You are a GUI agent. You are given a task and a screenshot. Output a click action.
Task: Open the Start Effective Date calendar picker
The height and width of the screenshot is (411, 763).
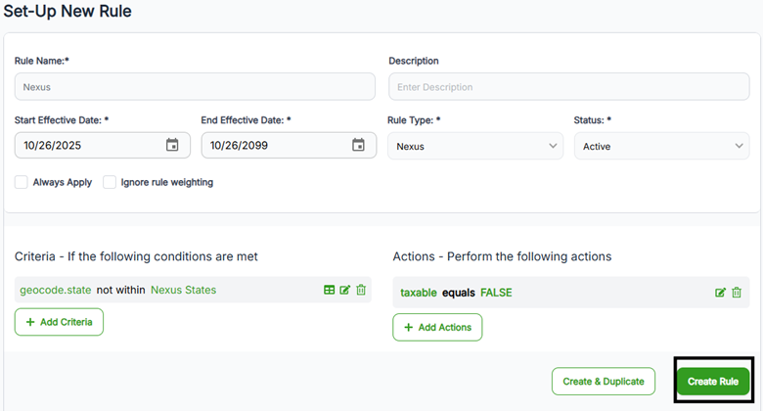click(x=172, y=146)
